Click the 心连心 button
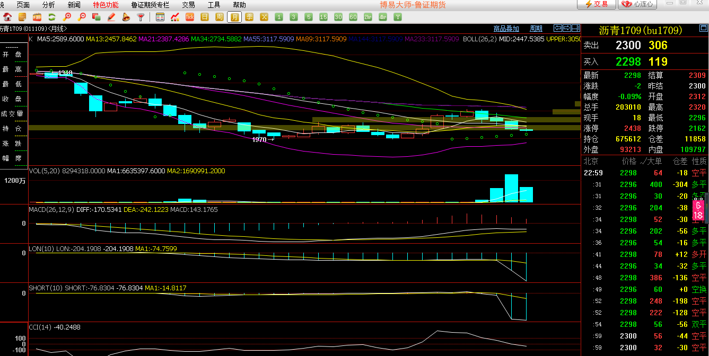This screenshot has width=709, height=356. point(638,4)
